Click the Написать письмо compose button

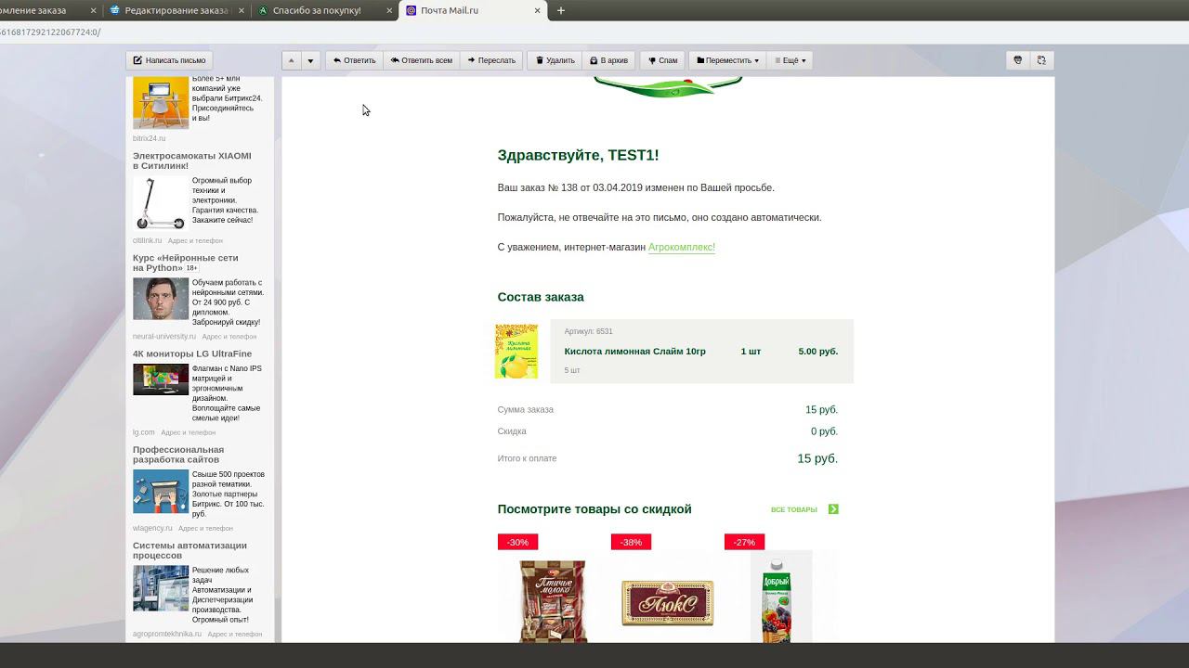click(169, 60)
